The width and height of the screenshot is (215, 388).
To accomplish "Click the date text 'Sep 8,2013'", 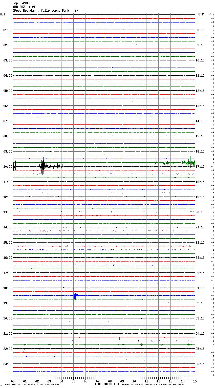I will (21, 3).
